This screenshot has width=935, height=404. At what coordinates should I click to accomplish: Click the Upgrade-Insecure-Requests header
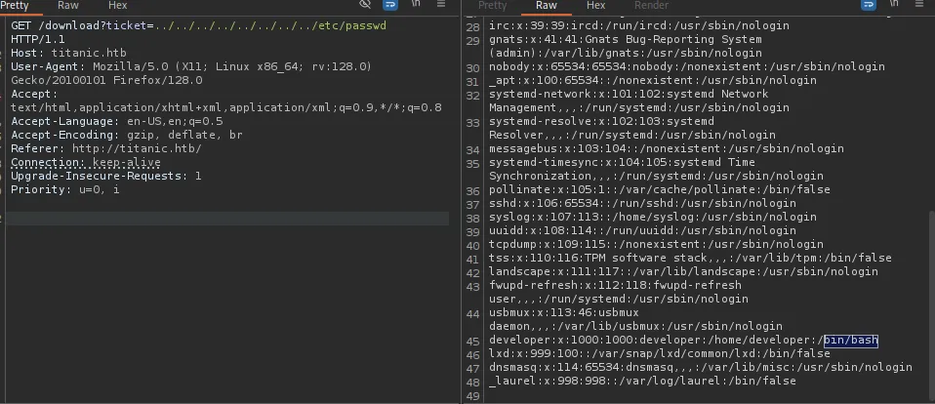point(106,177)
